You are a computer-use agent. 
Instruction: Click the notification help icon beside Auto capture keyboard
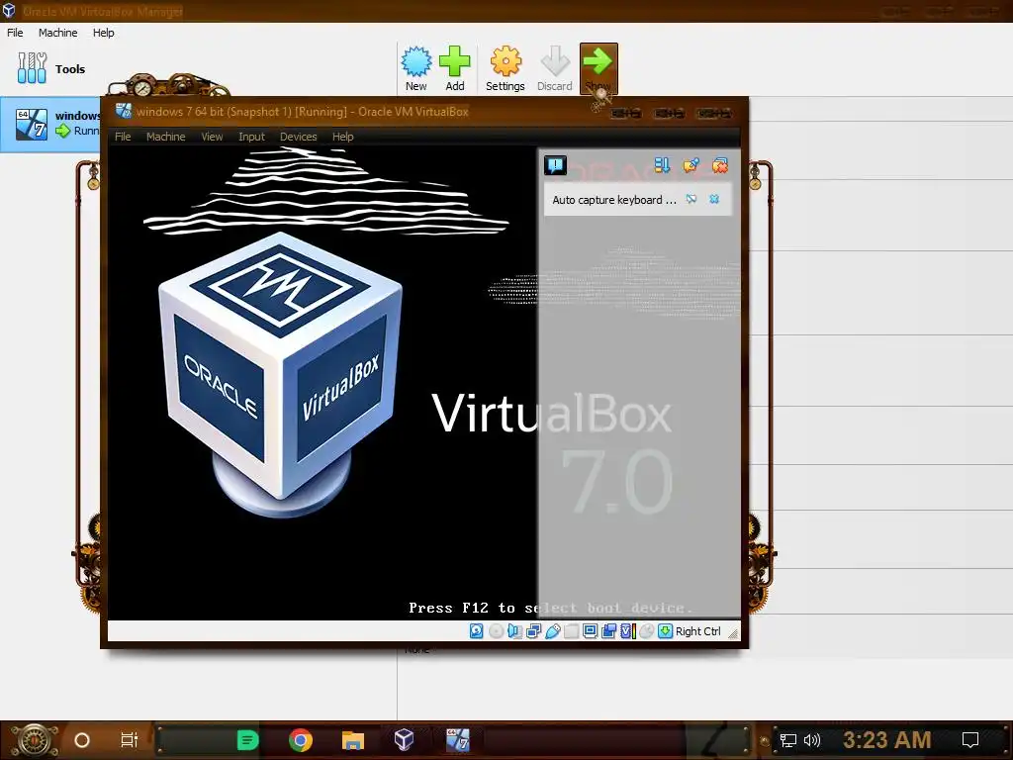click(x=691, y=199)
